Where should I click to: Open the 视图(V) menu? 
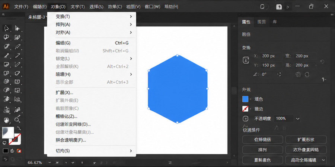coord(133,7)
